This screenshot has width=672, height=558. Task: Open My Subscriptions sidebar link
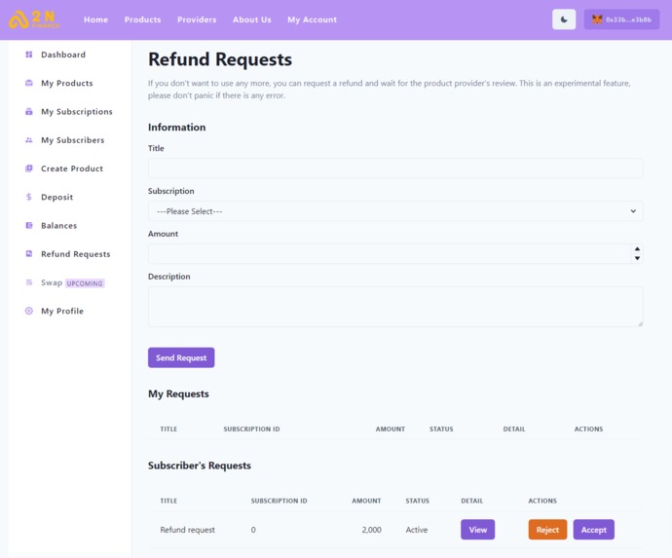point(77,111)
